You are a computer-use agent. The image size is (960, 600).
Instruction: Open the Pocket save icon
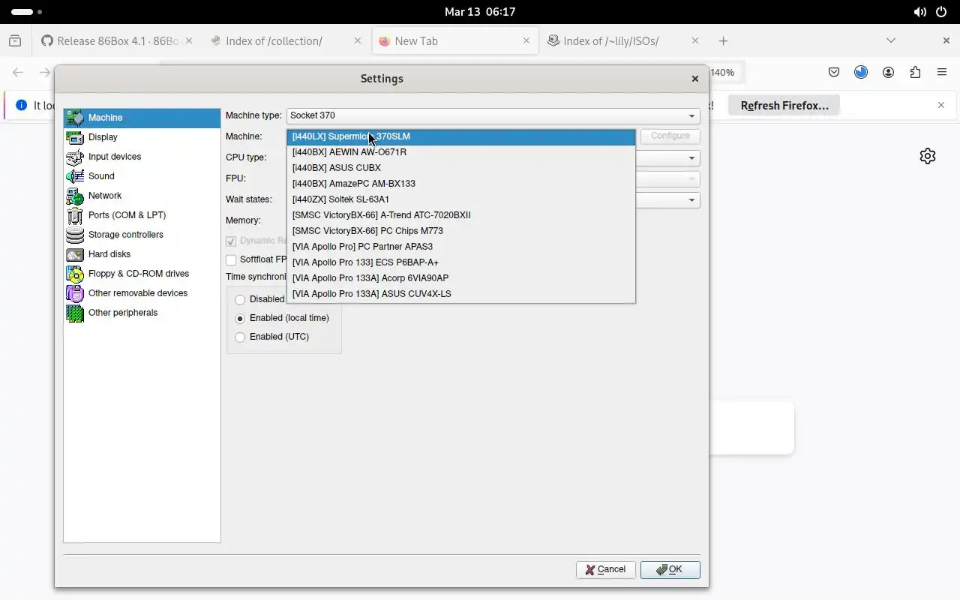pyautogui.click(x=834, y=73)
